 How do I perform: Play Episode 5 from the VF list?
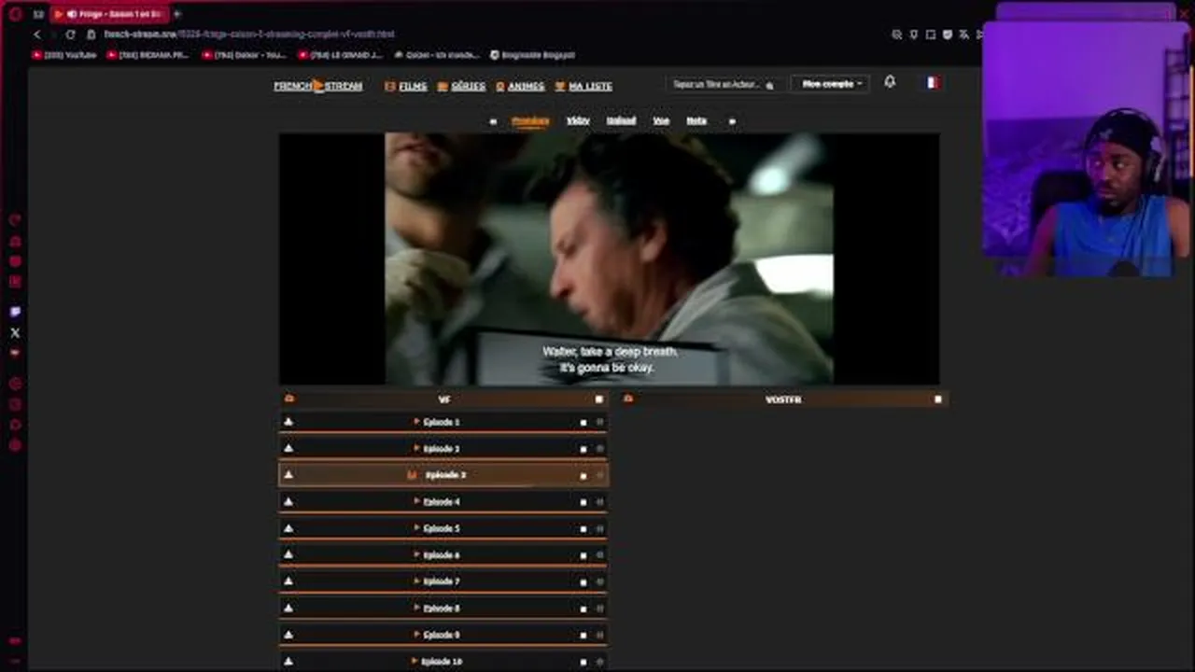[443, 528]
